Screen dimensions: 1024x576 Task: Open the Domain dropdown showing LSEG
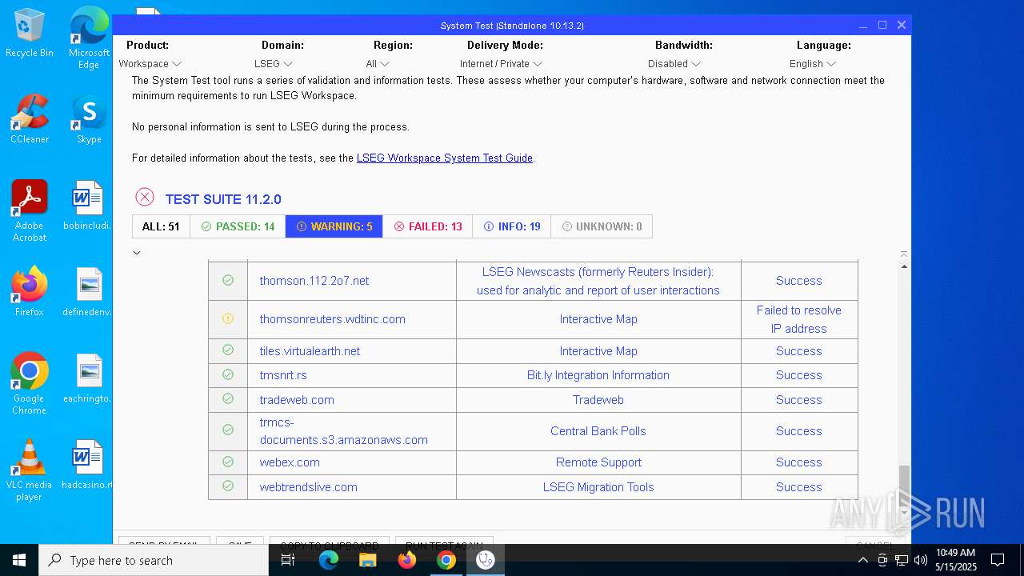click(x=274, y=64)
